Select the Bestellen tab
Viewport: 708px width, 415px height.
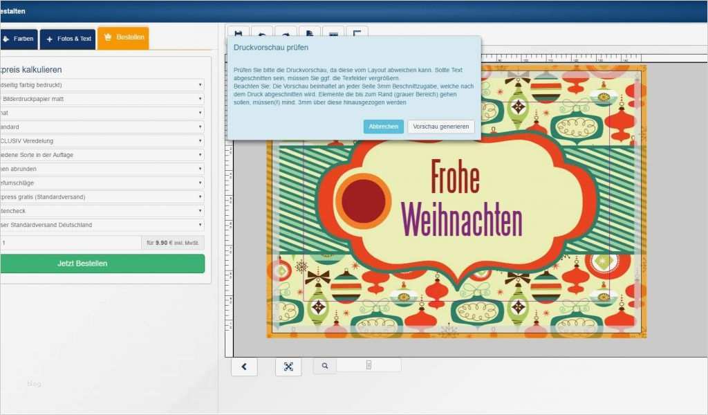click(123, 39)
